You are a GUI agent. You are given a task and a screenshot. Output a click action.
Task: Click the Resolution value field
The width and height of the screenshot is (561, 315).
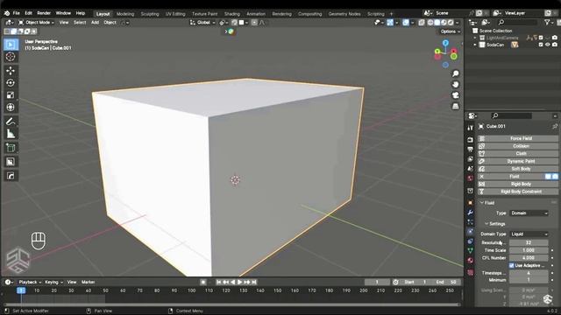click(529, 243)
